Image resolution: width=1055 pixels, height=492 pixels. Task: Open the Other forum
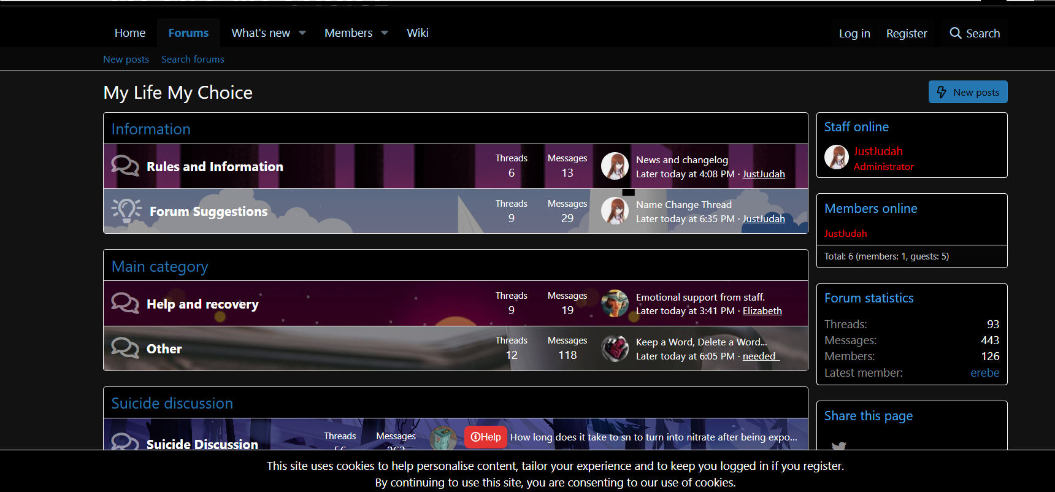(x=164, y=348)
